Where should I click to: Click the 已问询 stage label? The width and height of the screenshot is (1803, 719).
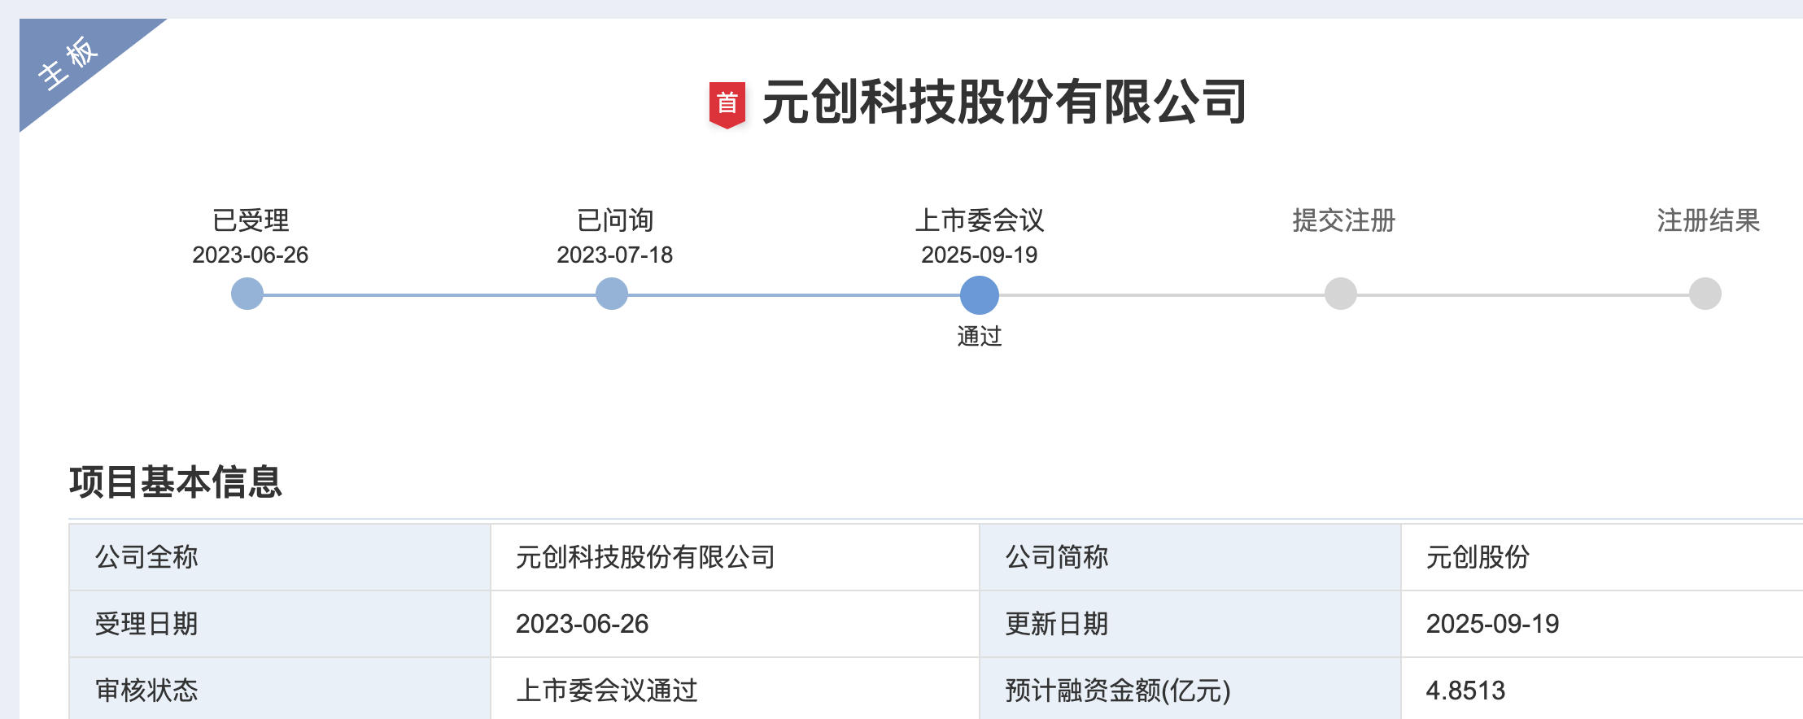tap(615, 220)
